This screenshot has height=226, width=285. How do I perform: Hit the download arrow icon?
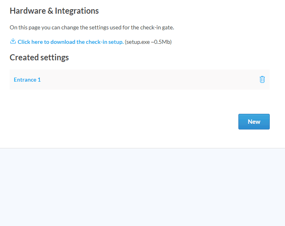tap(13, 41)
